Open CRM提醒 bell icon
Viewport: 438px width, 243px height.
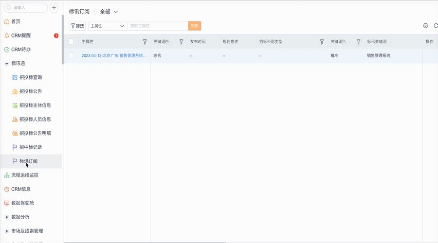pyautogui.click(x=7, y=35)
